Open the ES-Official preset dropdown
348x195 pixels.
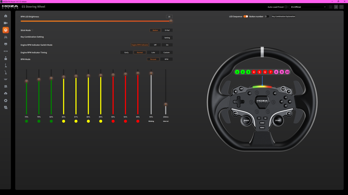(x=308, y=7)
